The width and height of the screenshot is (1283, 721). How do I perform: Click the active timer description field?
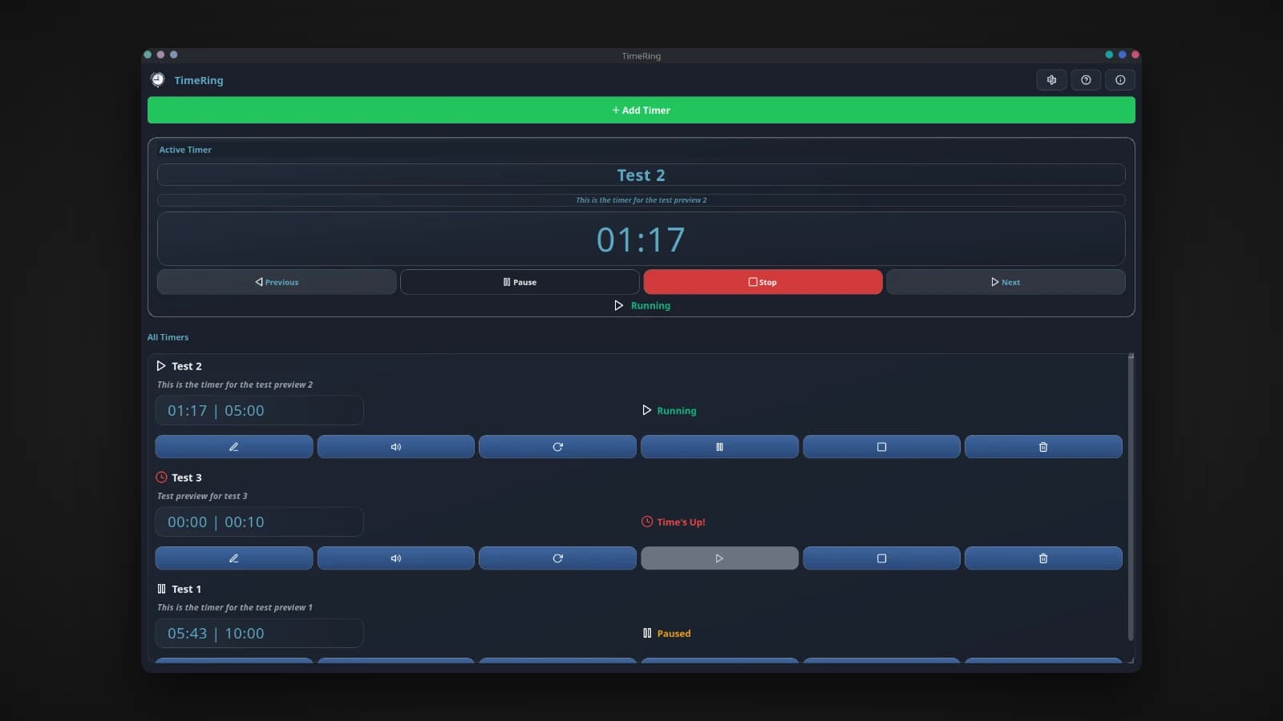pos(641,200)
